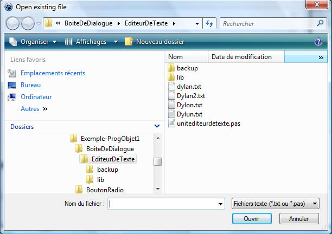This screenshot has height=234, width=332.
Task: Click the Forward navigation arrow button
Action: click(28, 23)
